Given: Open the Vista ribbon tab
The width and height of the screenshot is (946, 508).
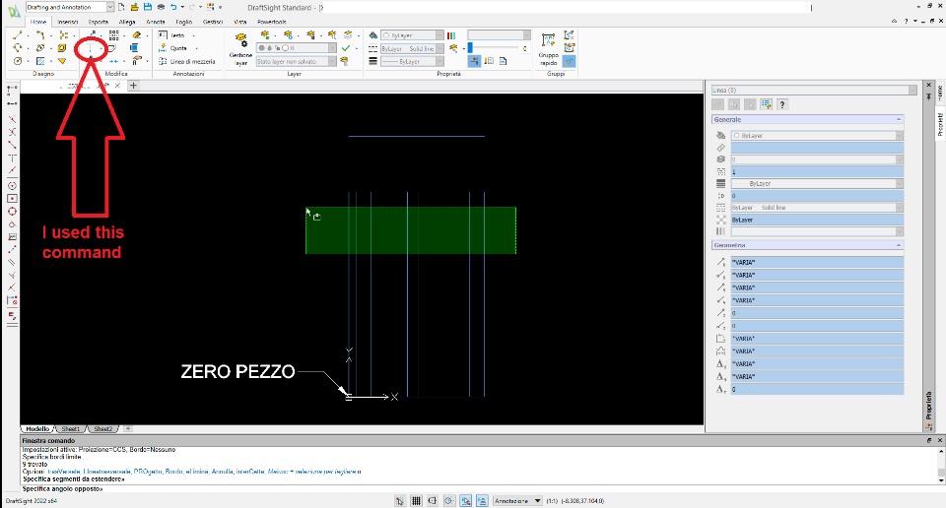Looking at the screenshot, I should coord(240,22).
